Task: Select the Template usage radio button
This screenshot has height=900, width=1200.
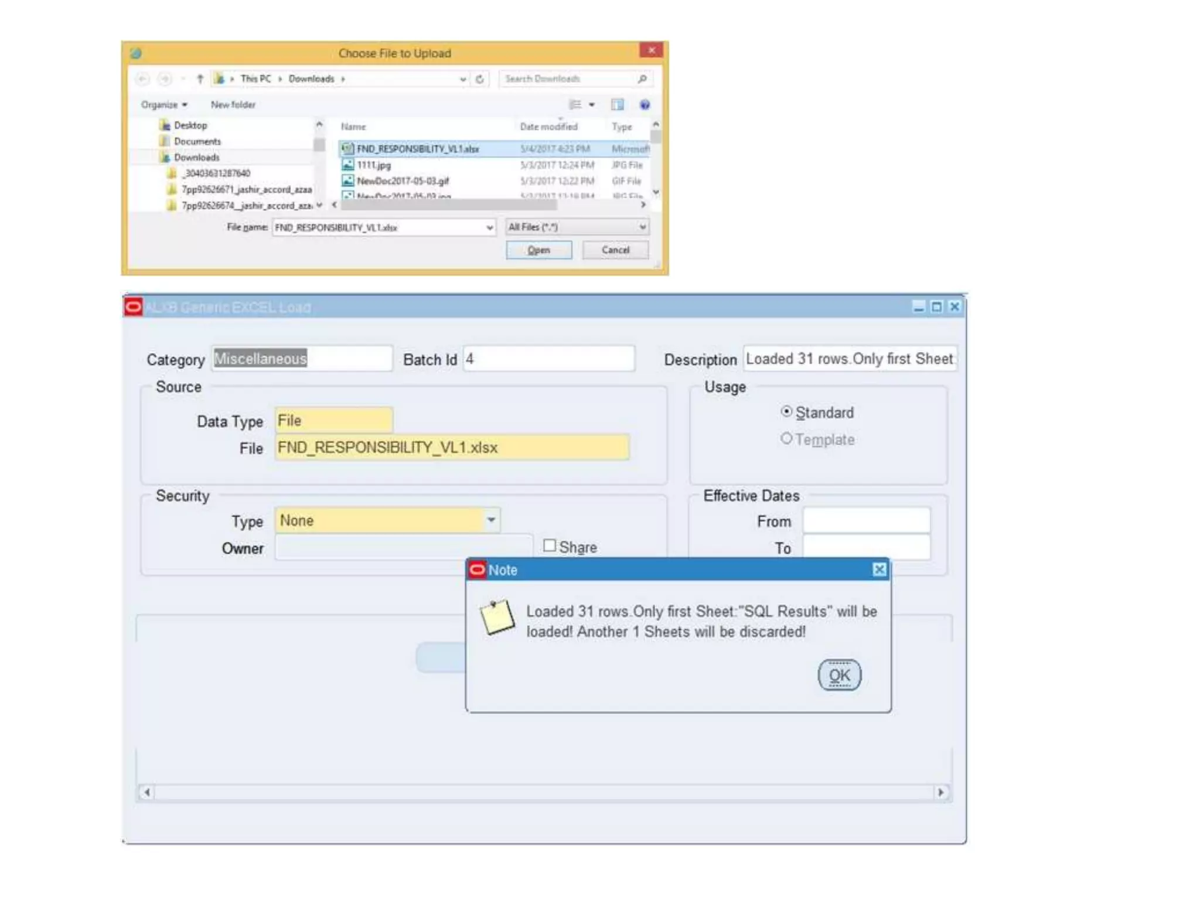Action: pyautogui.click(x=786, y=439)
